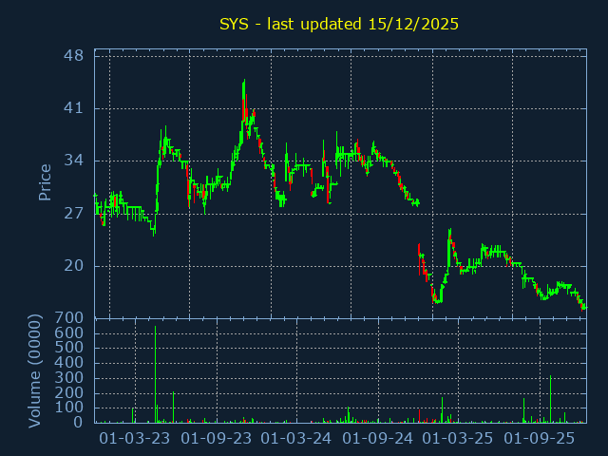
Task: Click the 34 price tick label
Action: coord(74,161)
